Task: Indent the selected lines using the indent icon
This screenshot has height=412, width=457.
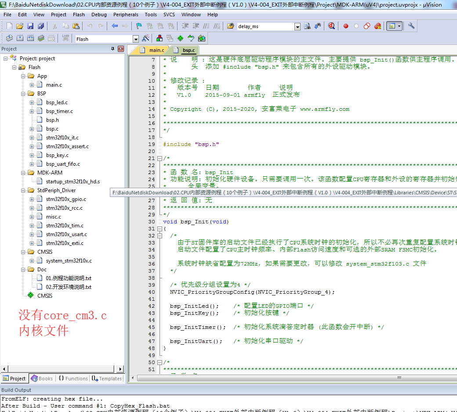Action: 185,26
